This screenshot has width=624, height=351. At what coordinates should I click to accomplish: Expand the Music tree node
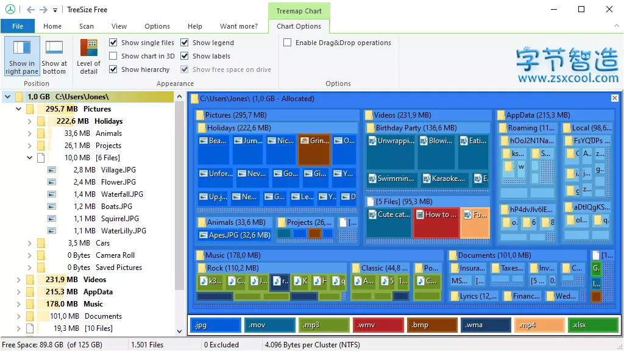coord(19,304)
